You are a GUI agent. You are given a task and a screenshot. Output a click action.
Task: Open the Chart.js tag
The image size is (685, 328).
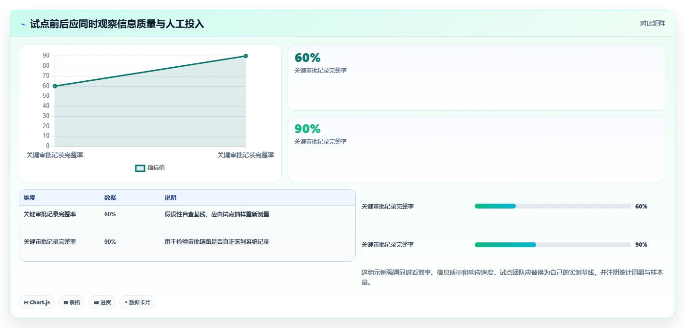pyautogui.click(x=37, y=302)
